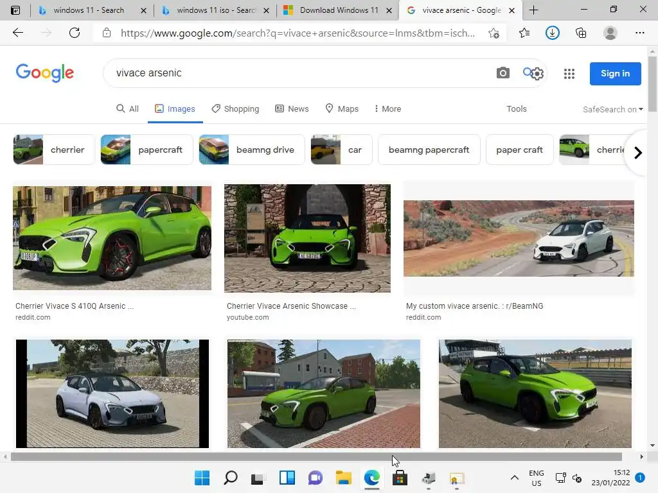Reload the current page
This screenshot has width=658, height=493.
pos(75,33)
